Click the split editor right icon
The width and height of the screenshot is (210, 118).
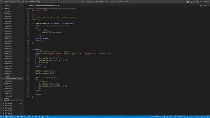(208, 6)
